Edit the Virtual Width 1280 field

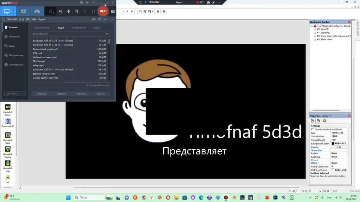pos(339,136)
